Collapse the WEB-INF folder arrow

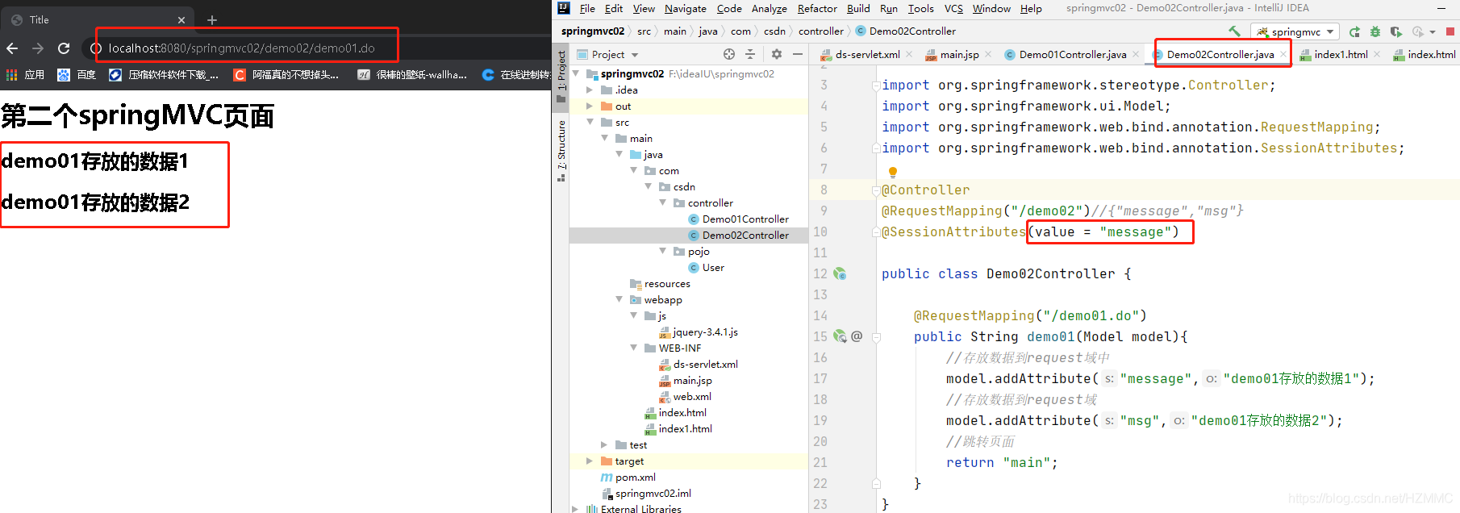click(633, 348)
